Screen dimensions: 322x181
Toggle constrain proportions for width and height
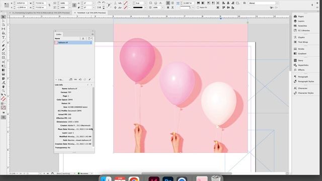pyautogui.click(x=49, y=5)
